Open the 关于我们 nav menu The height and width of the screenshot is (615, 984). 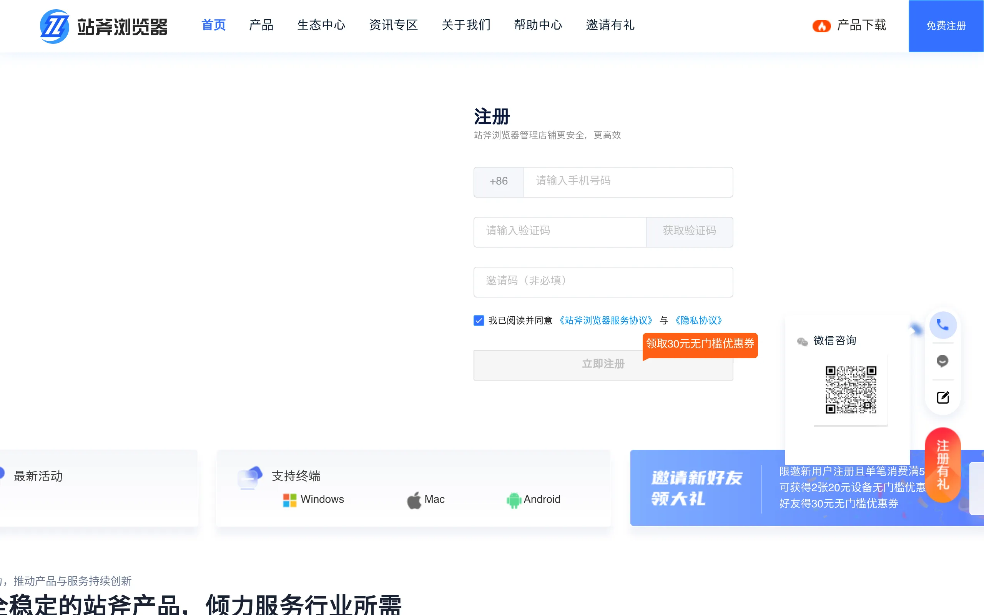(x=466, y=25)
